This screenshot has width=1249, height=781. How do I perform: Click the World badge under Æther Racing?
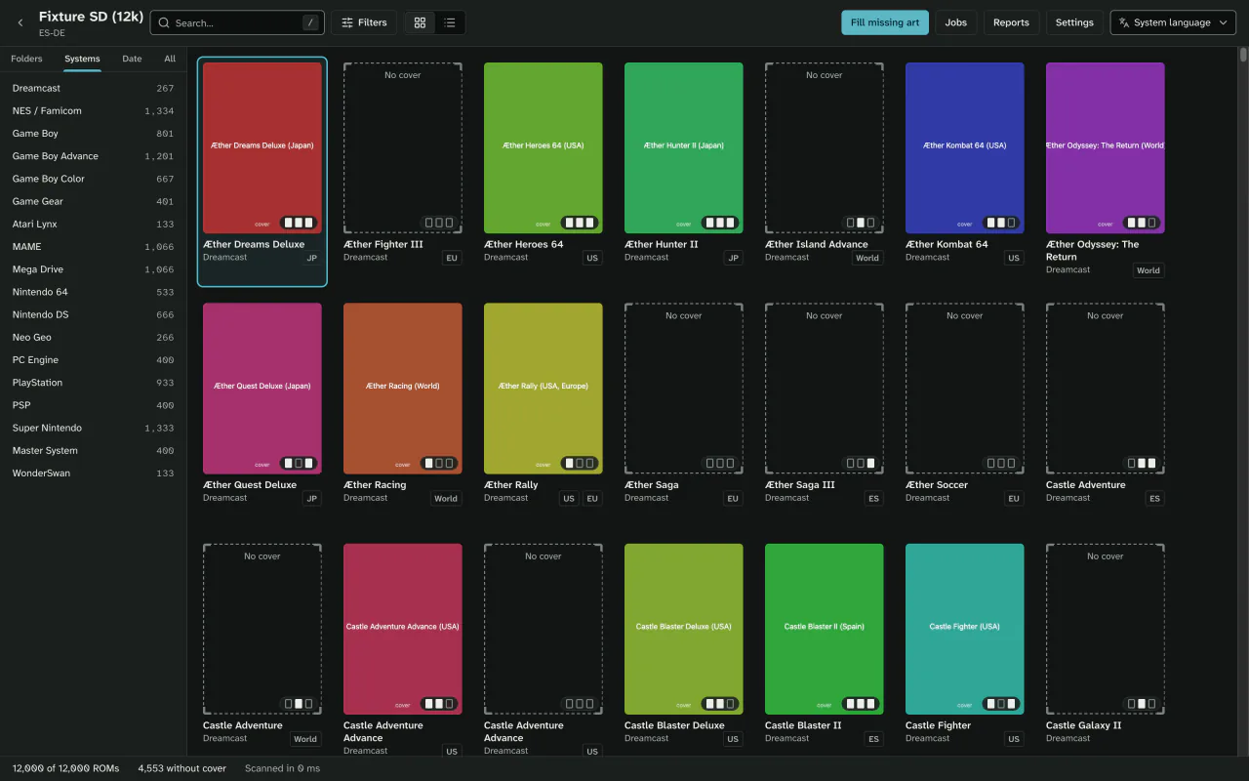[446, 498]
